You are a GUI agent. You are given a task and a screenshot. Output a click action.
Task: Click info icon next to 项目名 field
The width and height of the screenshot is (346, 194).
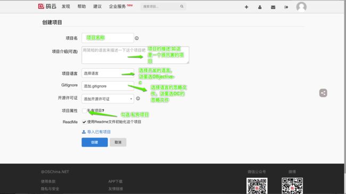tap(137, 38)
